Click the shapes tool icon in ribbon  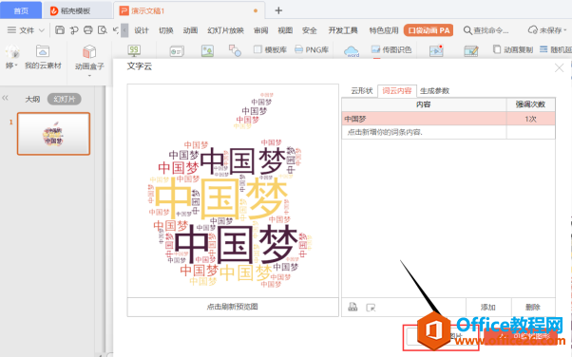pos(235,50)
